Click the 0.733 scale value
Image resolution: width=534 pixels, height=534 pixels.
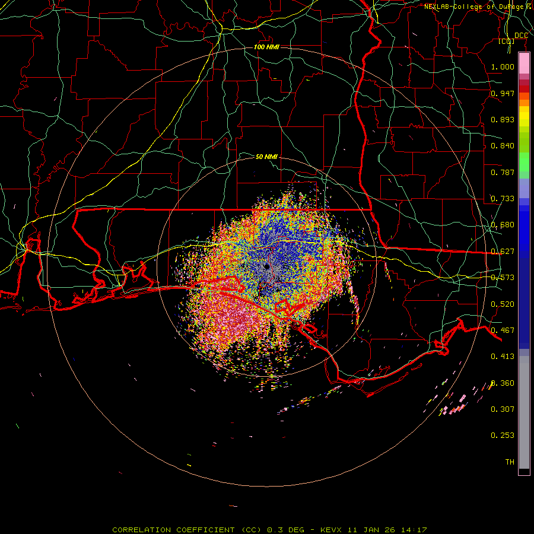(x=503, y=199)
